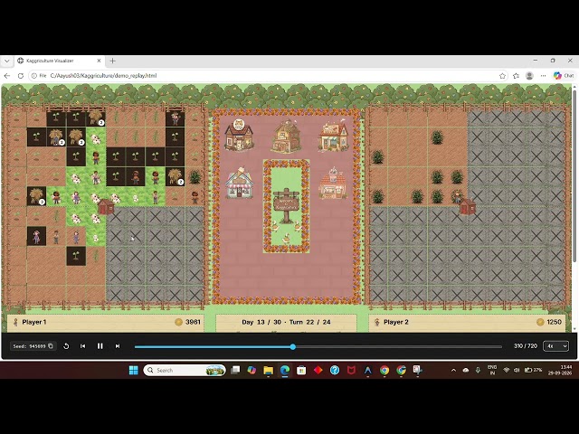This screenshot has height=434, width=579.
Task: Switch to Microsoft Edge on the taskbar
Action: pyautogui.click(x=285, y=370)
